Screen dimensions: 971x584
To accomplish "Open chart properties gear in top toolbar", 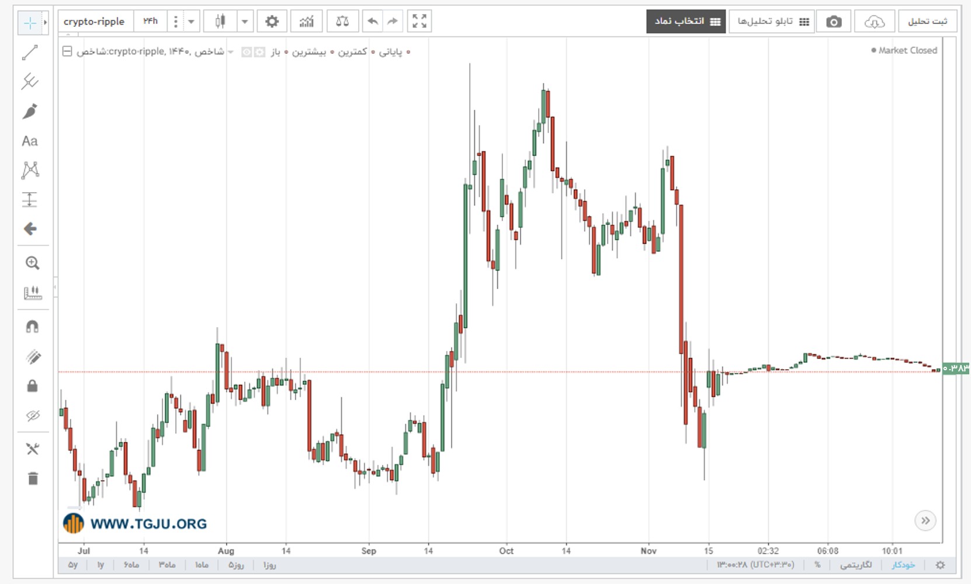I will pyautogui.click(x=272, y=22).
